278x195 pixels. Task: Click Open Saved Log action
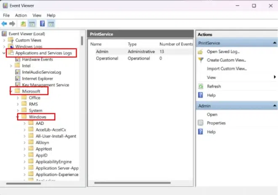coord(223,52)
